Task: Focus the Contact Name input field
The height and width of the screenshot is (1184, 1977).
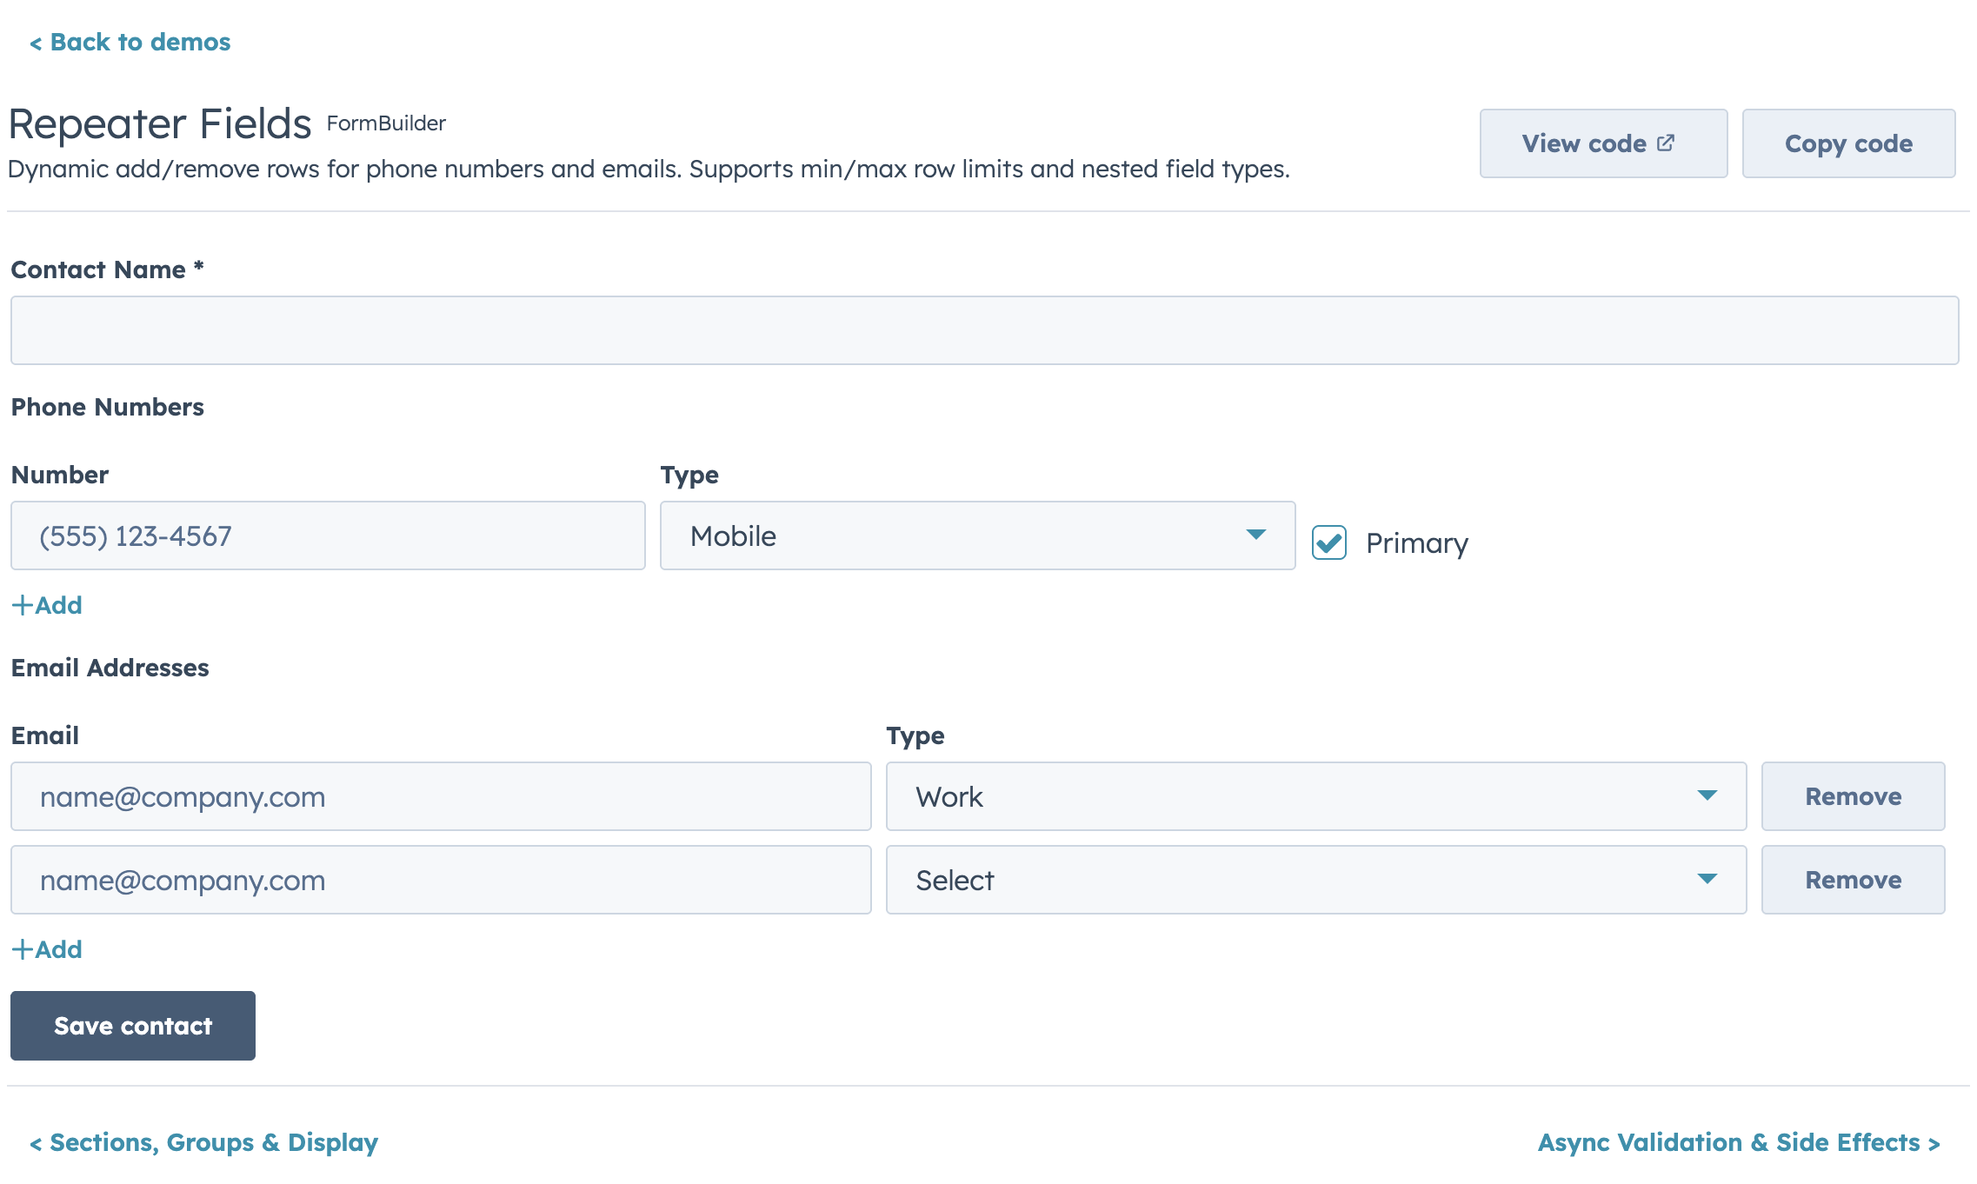Action: click(x=983, y=330)
